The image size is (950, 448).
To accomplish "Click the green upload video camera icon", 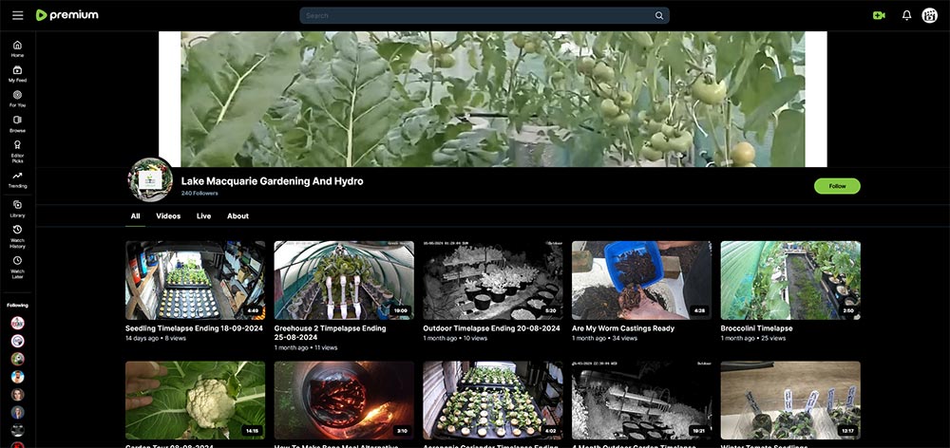I will 879,16.
